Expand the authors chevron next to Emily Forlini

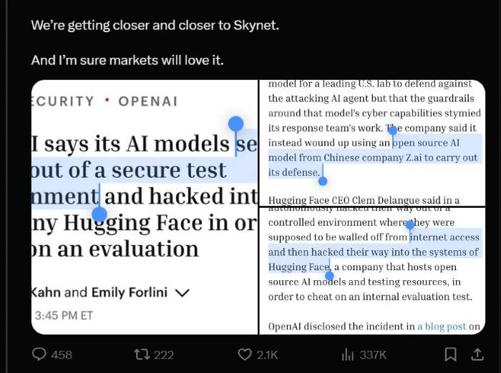[x=183, y=292]
